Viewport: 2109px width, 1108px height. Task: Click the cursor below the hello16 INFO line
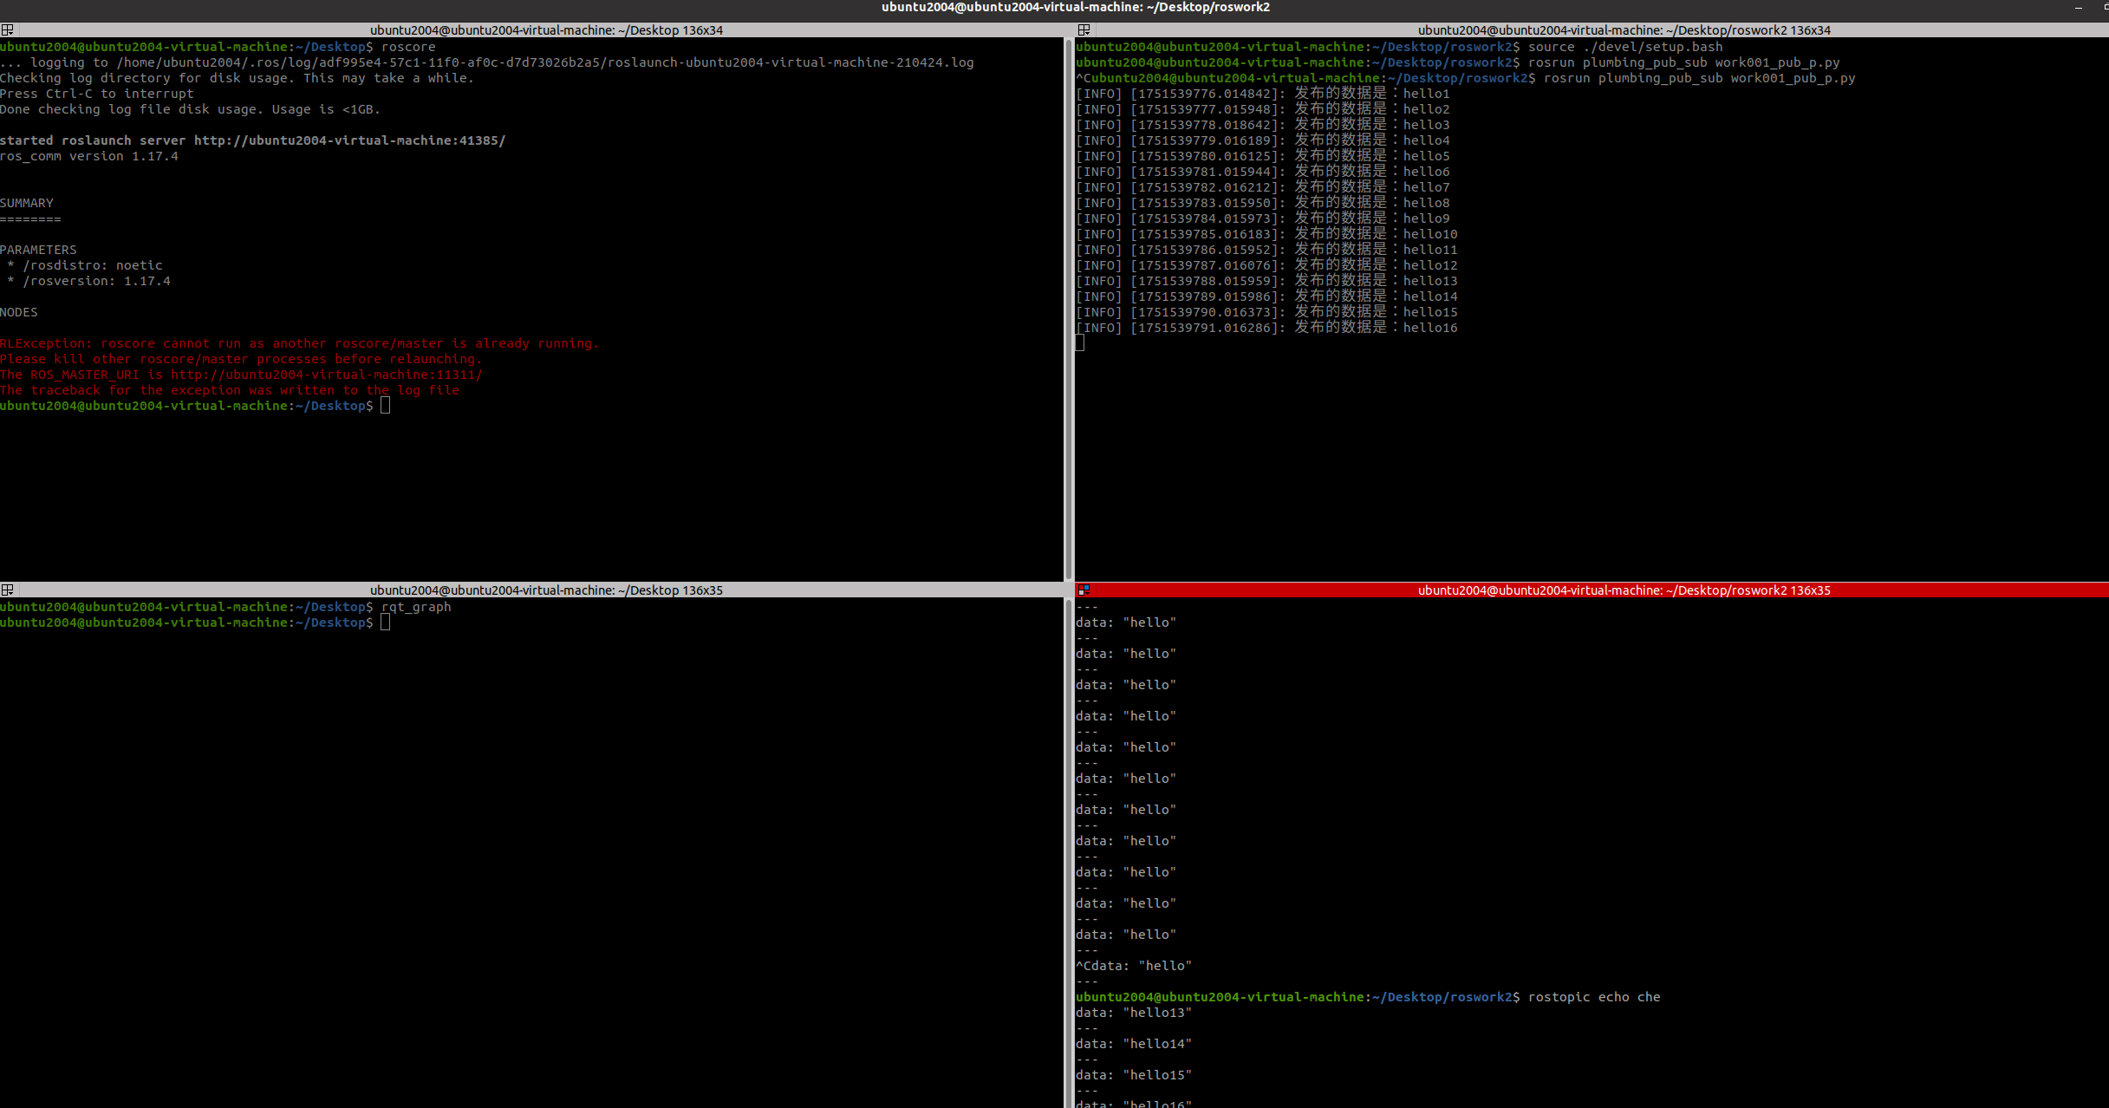tap(1080, 343)
